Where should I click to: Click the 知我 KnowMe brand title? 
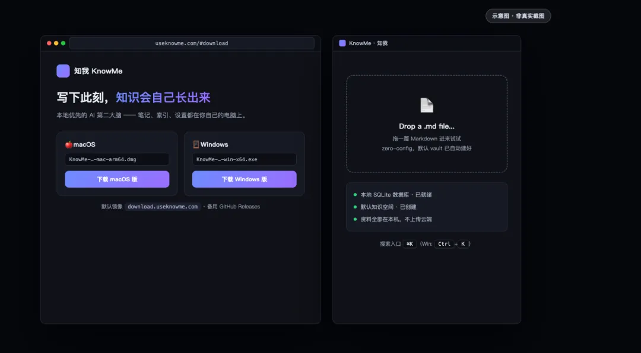click(x=98, y=71)
